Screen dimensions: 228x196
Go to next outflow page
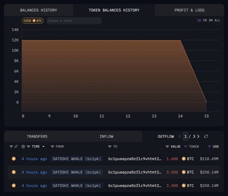point(198,136)
